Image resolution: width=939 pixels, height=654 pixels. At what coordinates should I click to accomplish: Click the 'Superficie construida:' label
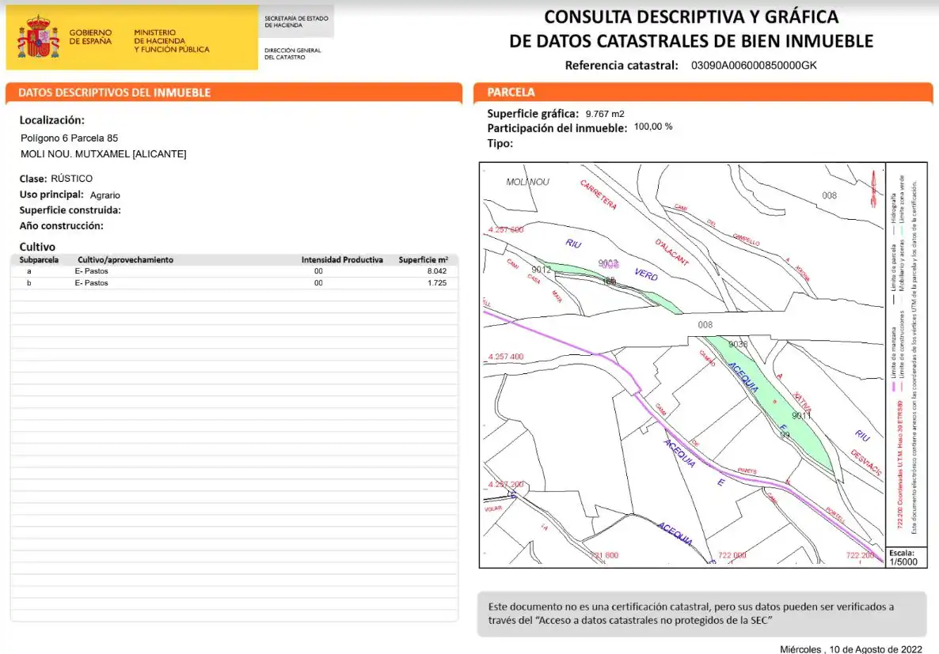[x=70, y=210]
